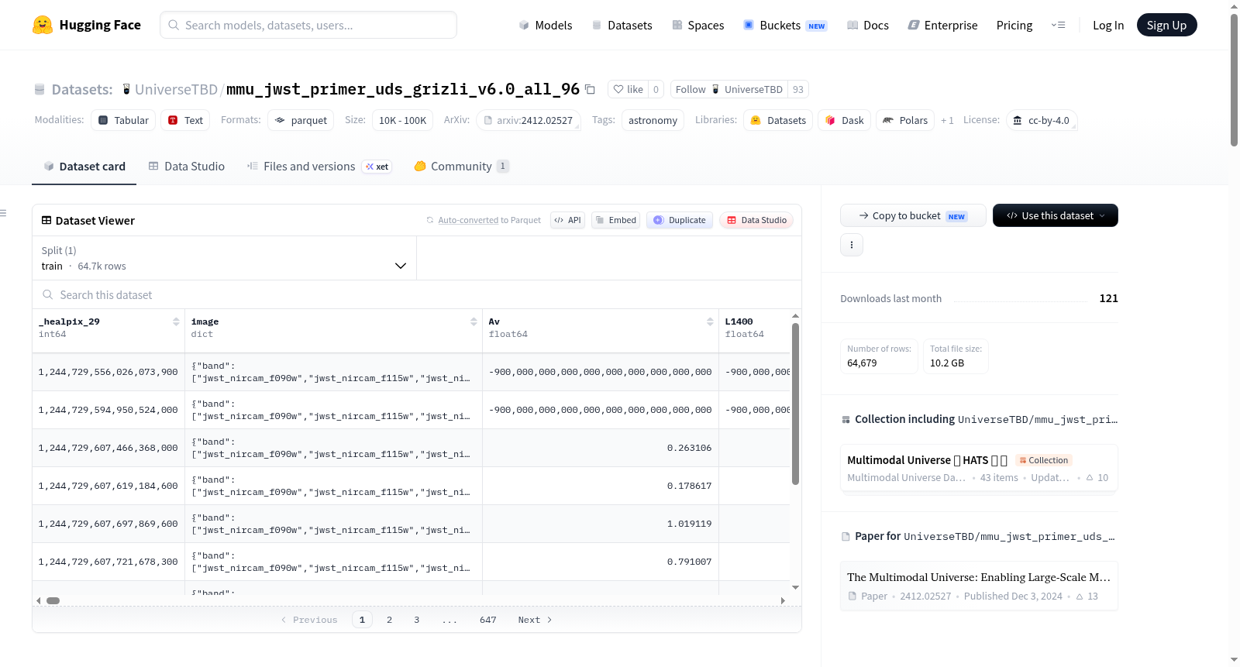Focus the Search this dataset field

tap(417, 294)
